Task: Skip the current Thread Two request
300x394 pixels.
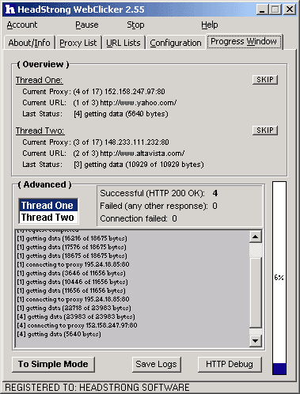Action: tap(265, 130)
